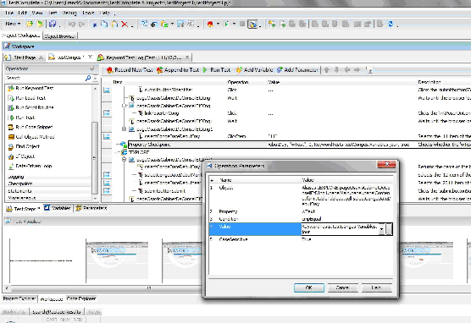This screenshot has height=323, width=471.
Task: Switch to Test Steps tab
Action: click(24, 209)
